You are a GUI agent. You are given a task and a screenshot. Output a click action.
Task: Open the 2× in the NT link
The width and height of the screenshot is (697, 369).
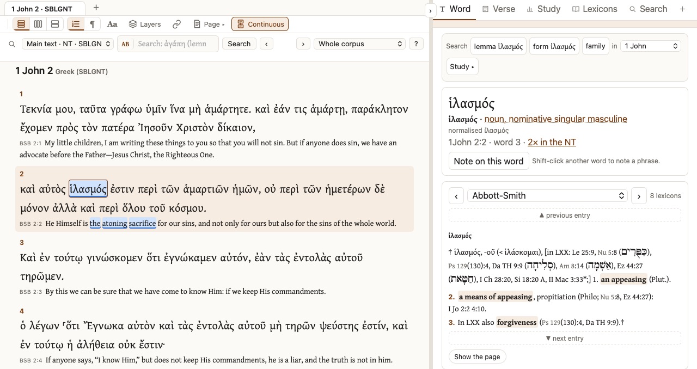pyautogui.click(x=552, y=143)
